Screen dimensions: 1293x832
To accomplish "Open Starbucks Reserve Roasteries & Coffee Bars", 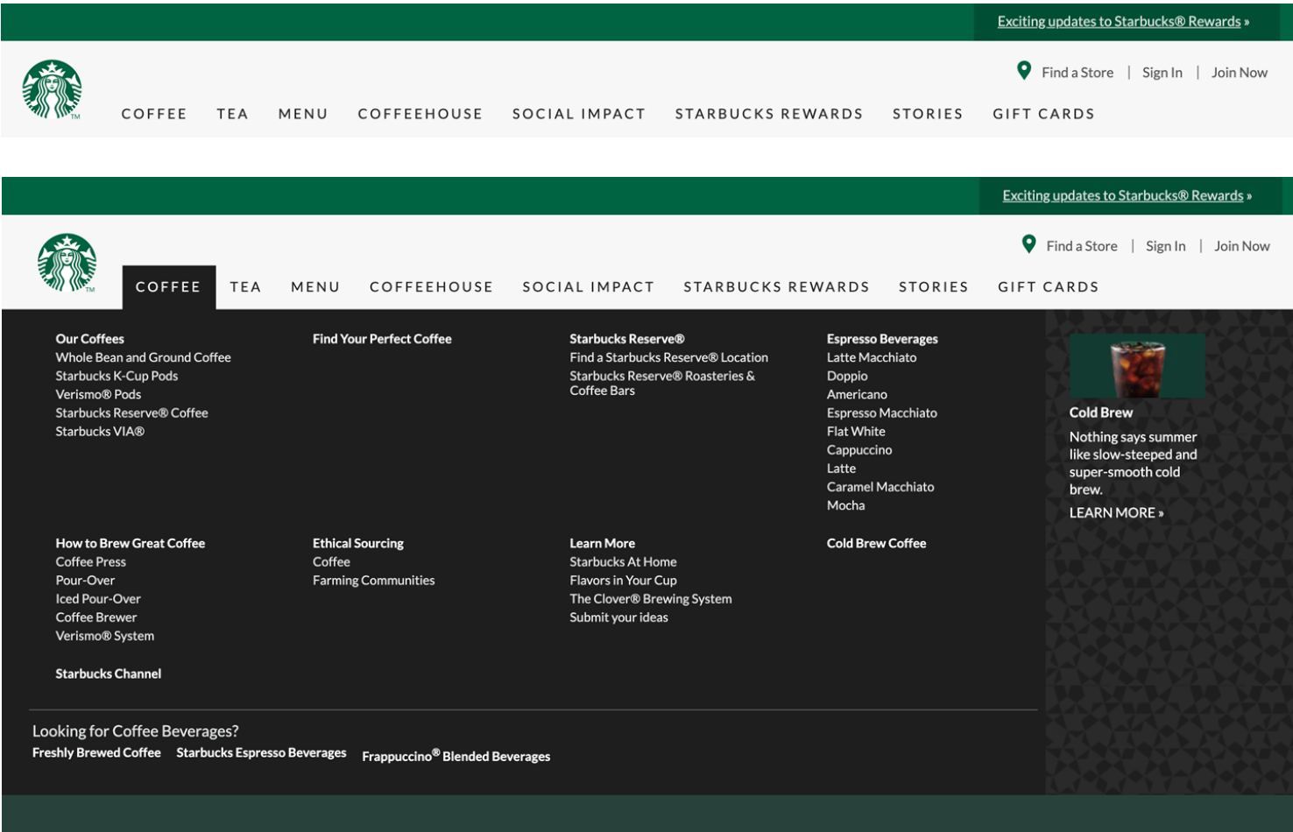I will click(662, 383).
